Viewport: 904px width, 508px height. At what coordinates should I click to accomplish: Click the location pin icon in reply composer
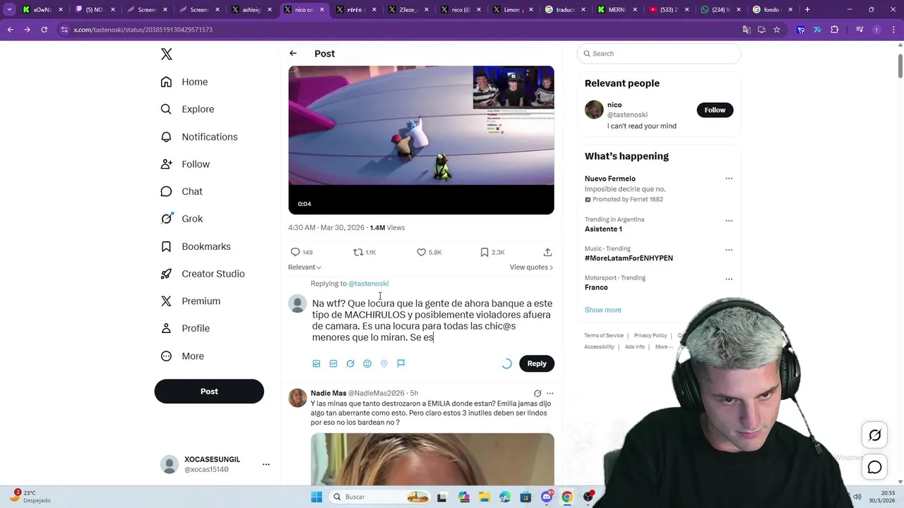click(384, 363)
